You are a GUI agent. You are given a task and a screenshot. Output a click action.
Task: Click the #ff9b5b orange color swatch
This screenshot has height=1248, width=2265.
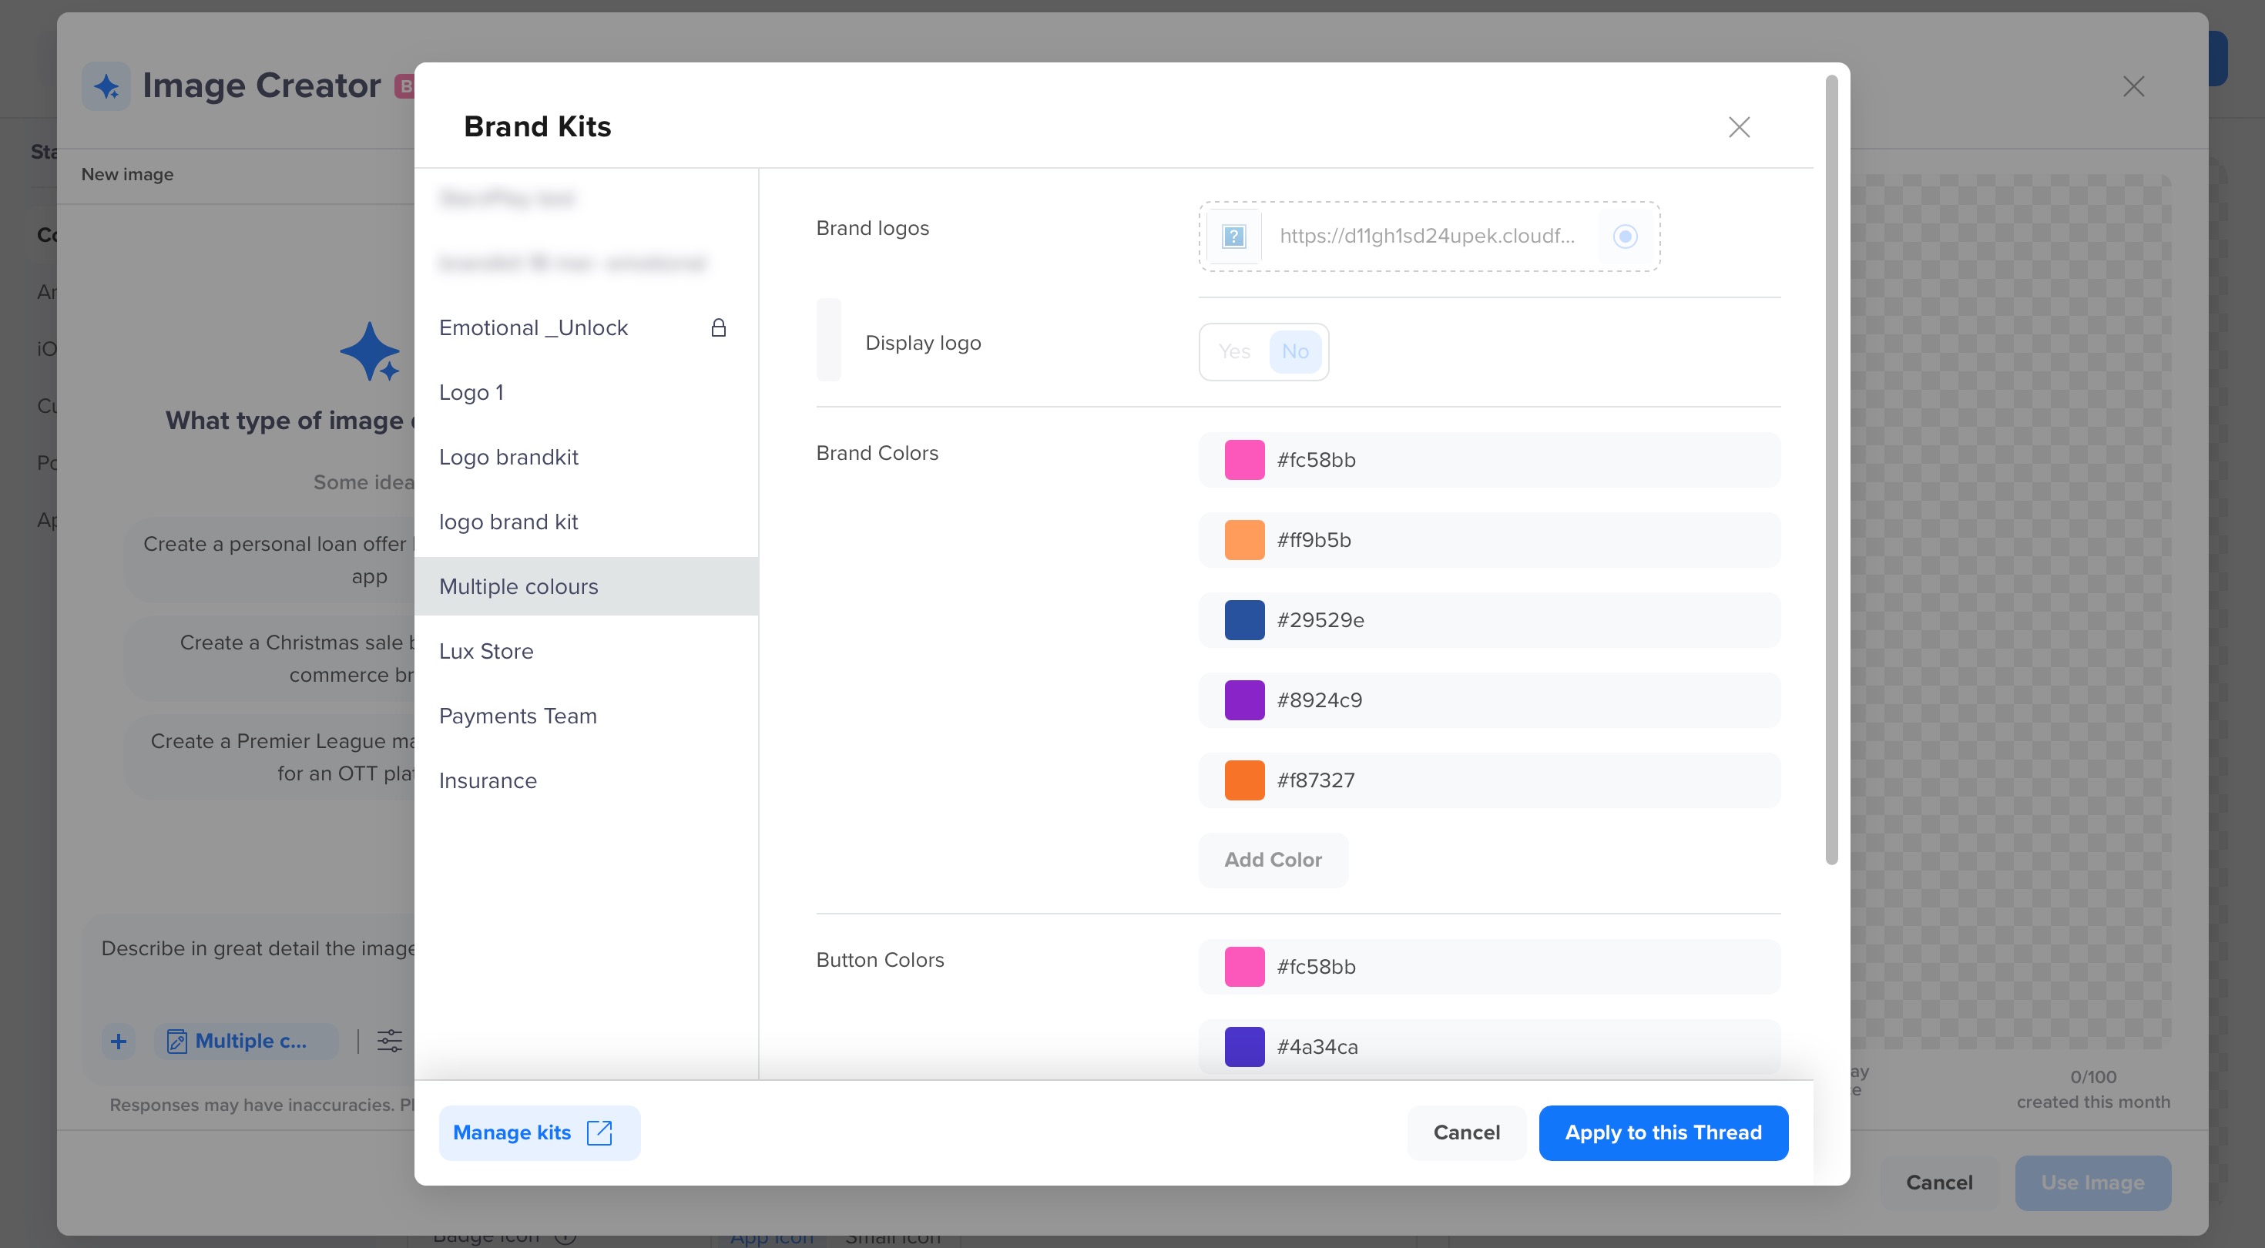[x=1244, y=540]
